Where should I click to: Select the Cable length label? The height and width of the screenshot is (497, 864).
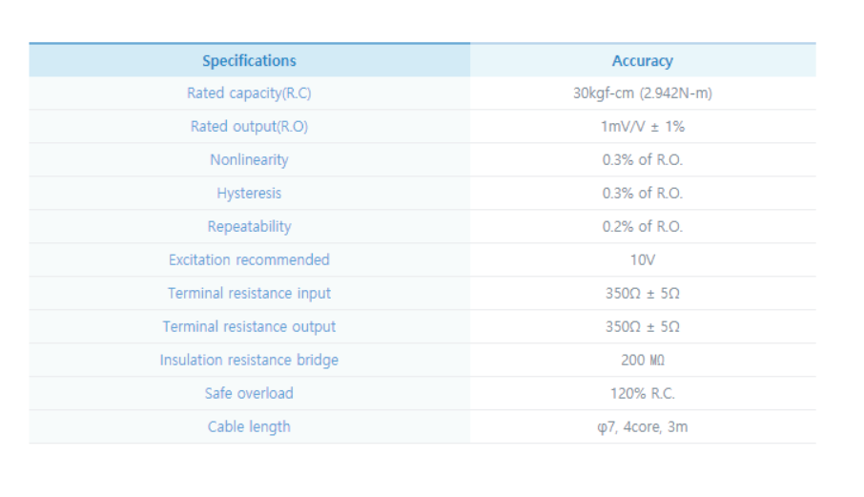tap(249, 427)
